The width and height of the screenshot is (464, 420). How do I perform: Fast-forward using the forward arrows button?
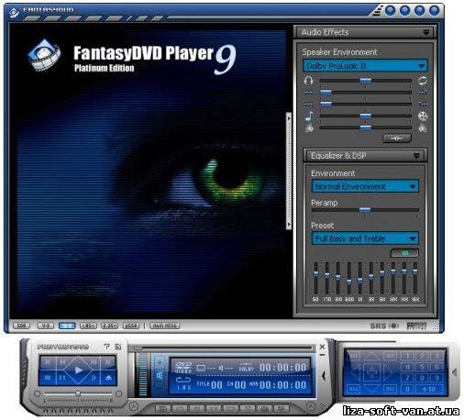coord(94,362)
